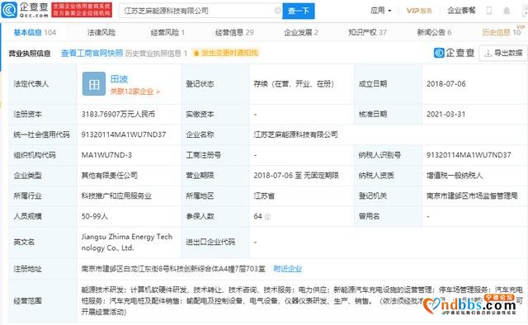Open 查看工商官网快照 link

[92, 54]
